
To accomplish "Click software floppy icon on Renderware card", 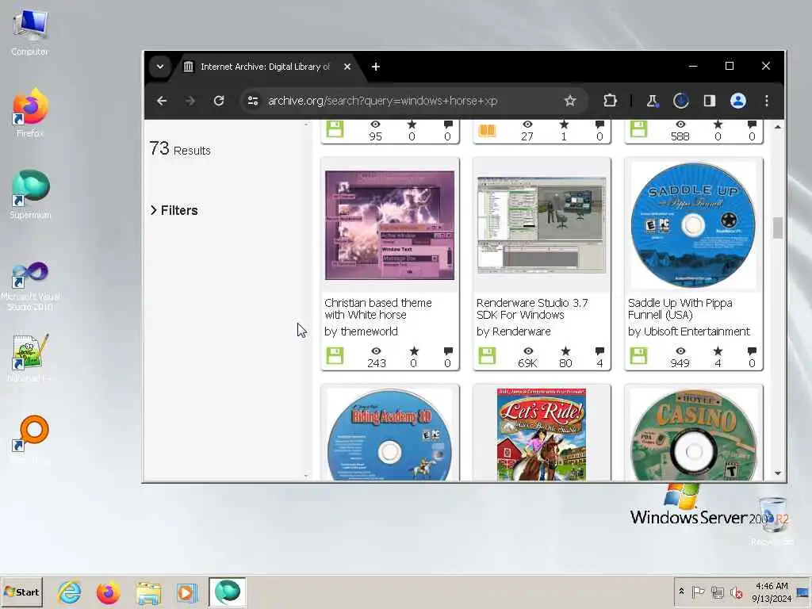I will tap(487, 356).
